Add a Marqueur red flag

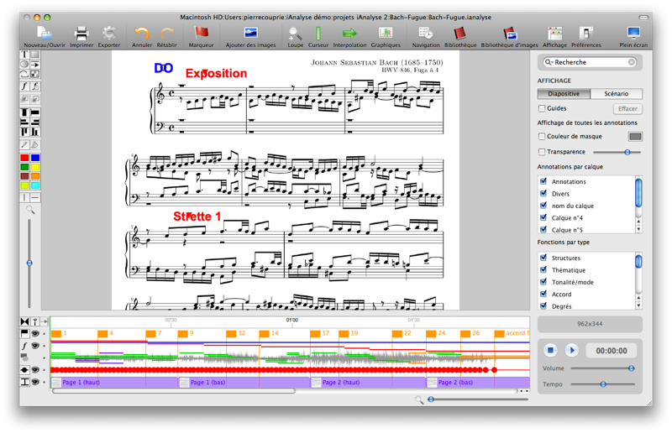(x=201, y=34)
